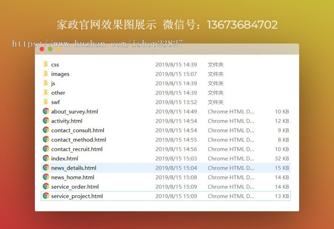Click the js folder icon
The height and width of the screenshot is (229, 334).
click(46, 83)
